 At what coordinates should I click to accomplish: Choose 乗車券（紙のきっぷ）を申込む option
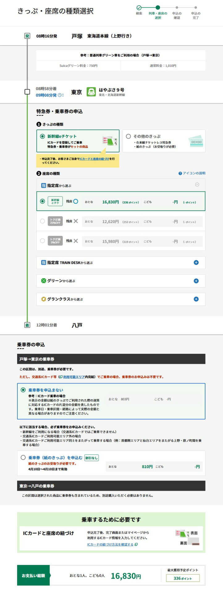(23, 457)
